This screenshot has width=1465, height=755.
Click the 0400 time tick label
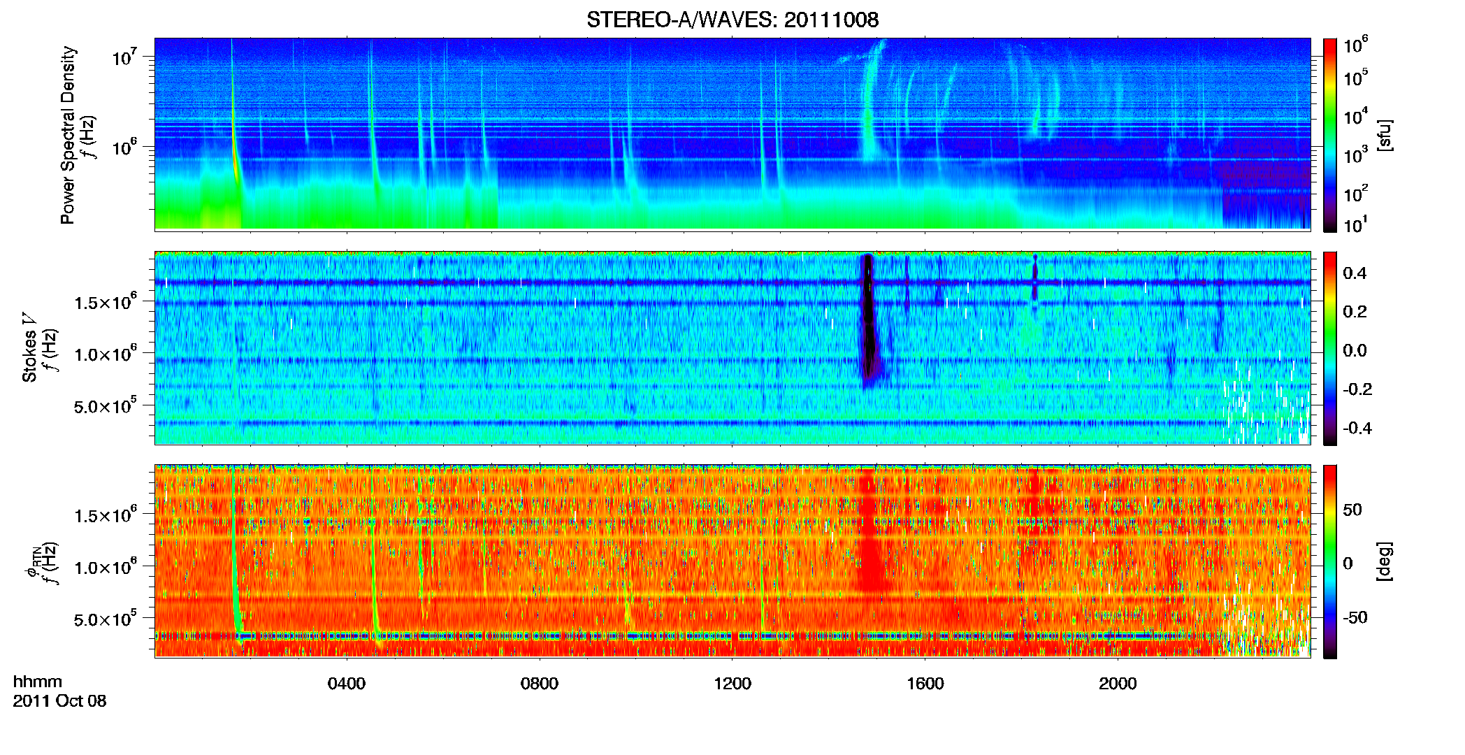347,684
